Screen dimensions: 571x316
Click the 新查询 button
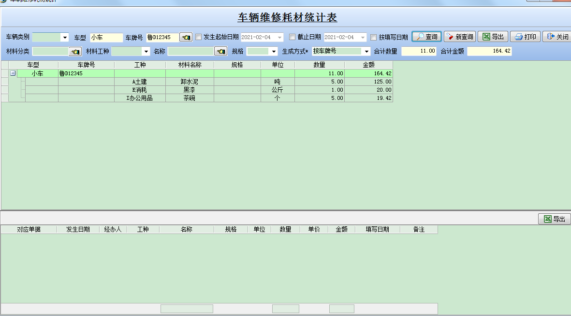tap(459, 36)
